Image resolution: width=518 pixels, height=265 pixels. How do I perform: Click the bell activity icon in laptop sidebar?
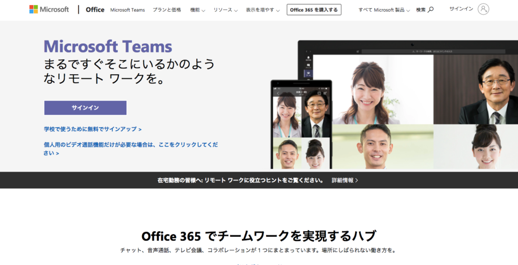pos(308,59)
